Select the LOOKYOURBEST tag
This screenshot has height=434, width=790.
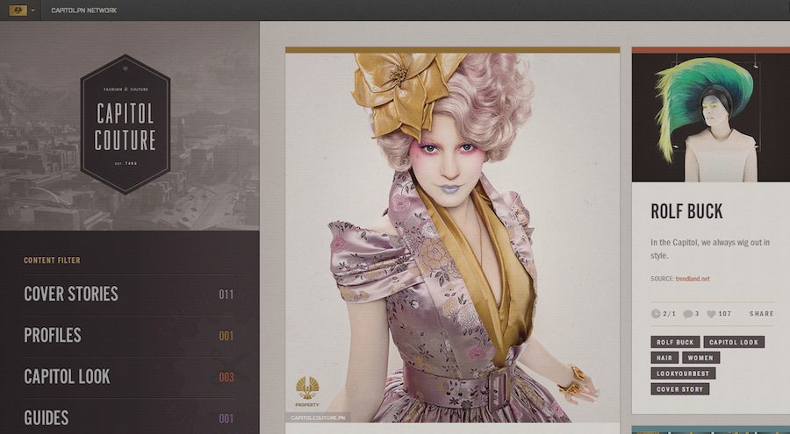tap(683, 374)
